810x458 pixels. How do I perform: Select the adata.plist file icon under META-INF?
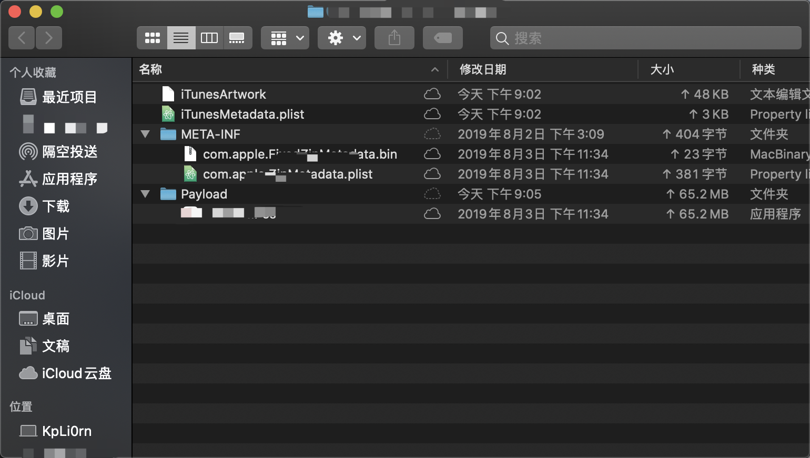tap(190, 174)
